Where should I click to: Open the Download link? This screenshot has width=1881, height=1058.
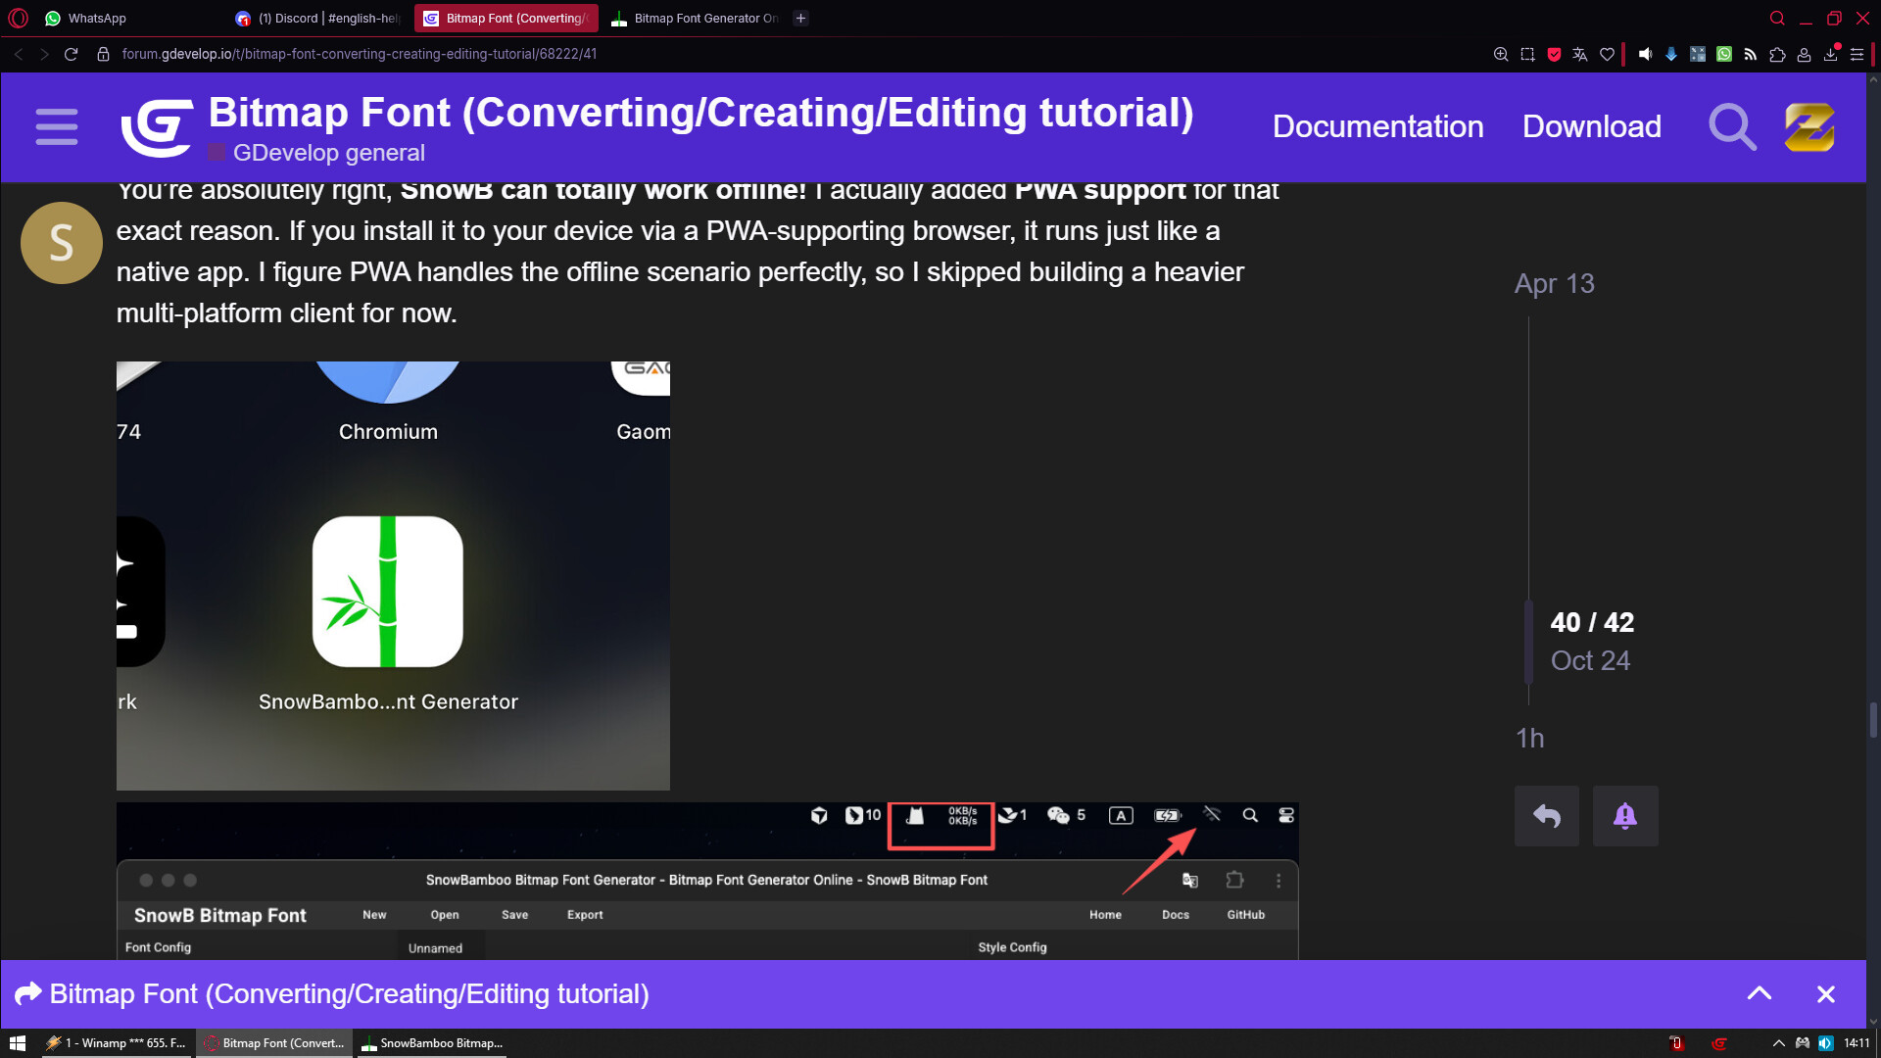click(x=1591, y=126)
